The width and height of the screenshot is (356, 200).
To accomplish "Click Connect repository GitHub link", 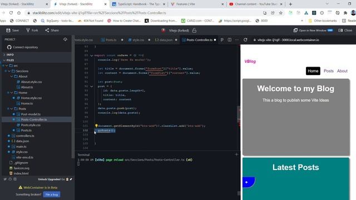I will point(23,47).
